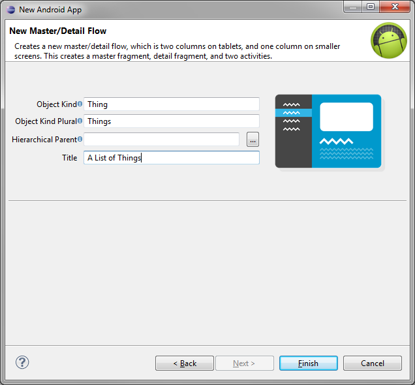Click the Object Kind label
Image resolution: width=415 pixels, height=385 pixels.
point(57,104)
